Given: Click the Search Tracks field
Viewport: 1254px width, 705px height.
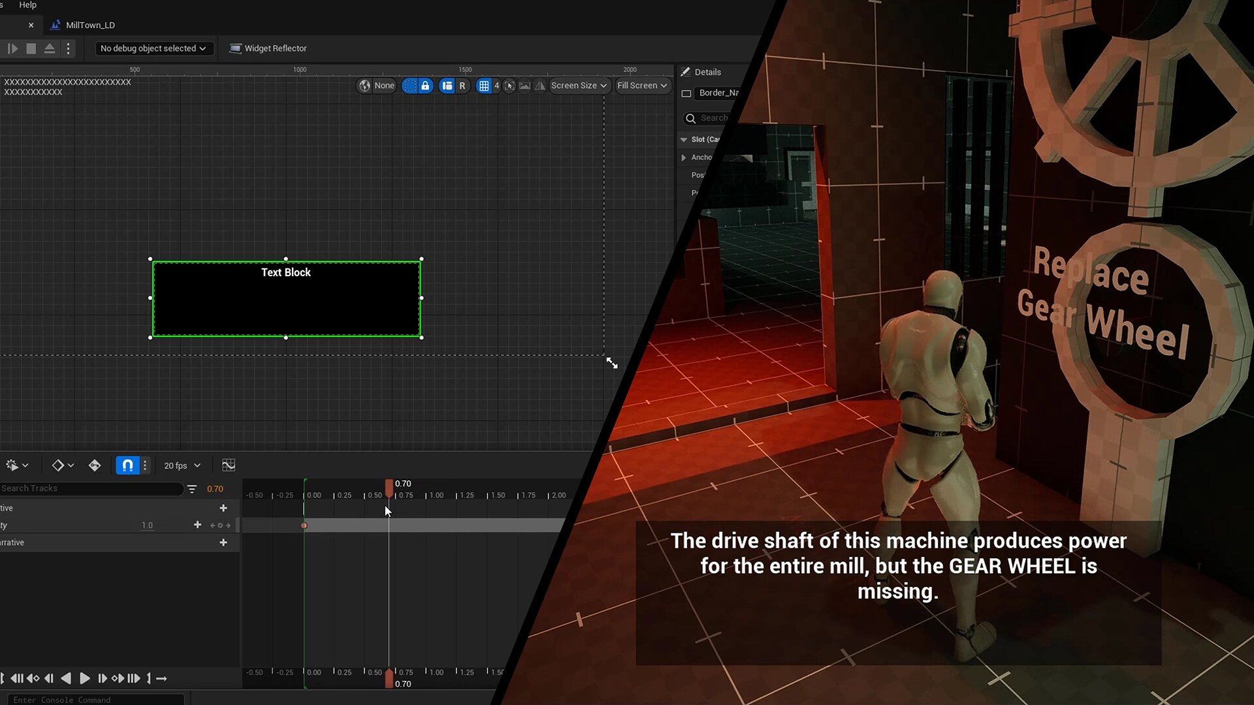Looking at the screenshot, I should 91,488.
